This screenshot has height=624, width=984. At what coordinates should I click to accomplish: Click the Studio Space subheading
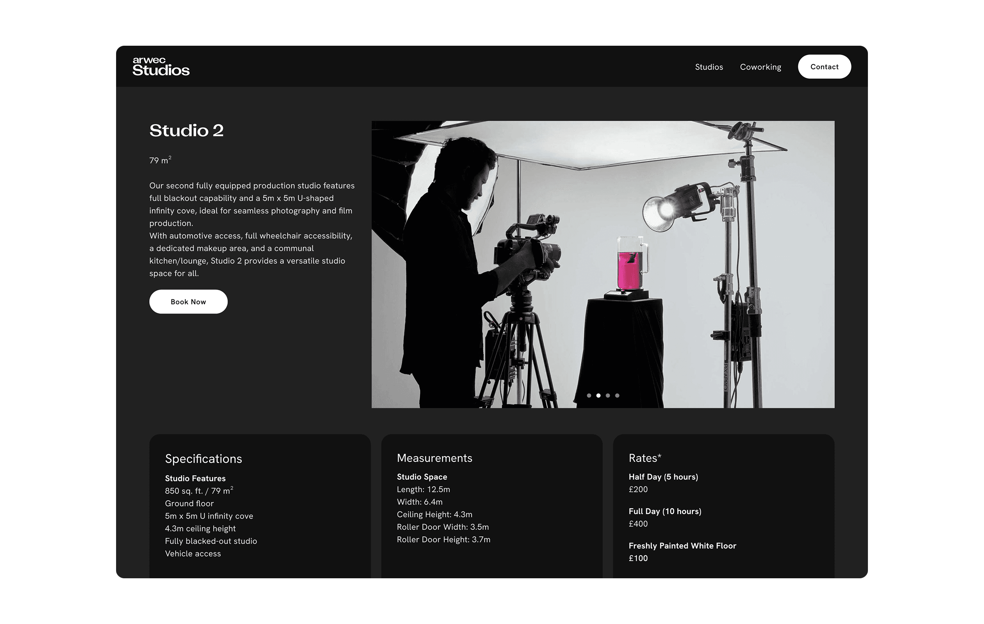[x=422, y=476]
